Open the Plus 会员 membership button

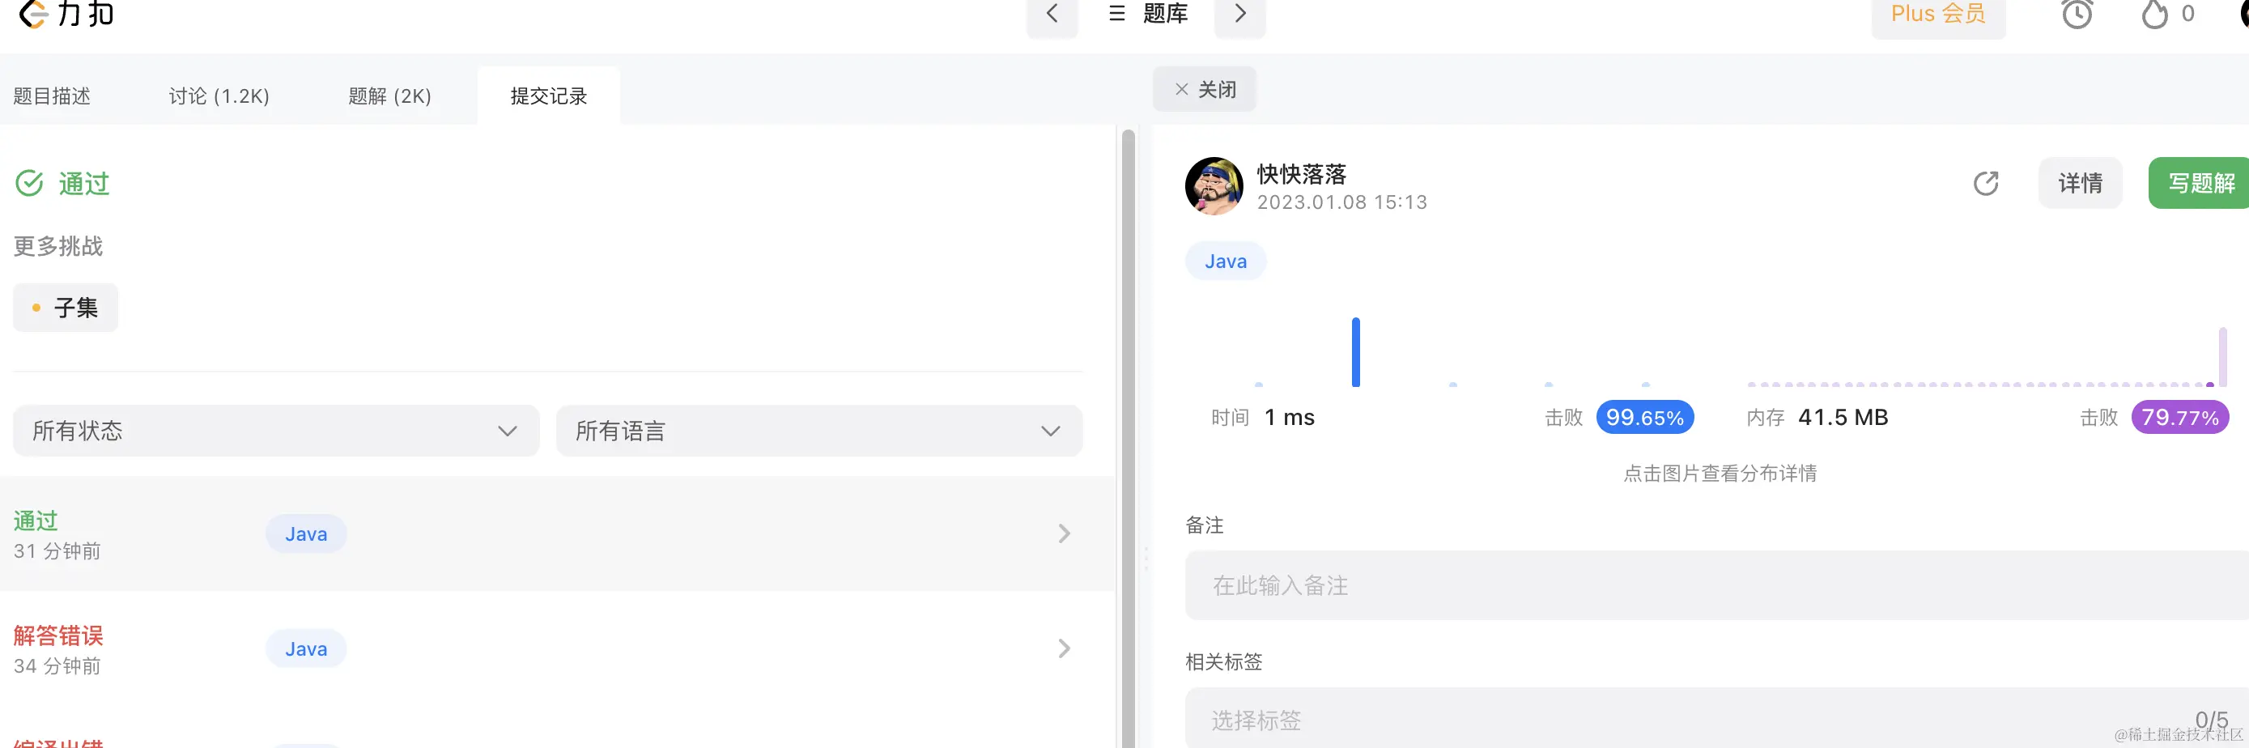1938,15
